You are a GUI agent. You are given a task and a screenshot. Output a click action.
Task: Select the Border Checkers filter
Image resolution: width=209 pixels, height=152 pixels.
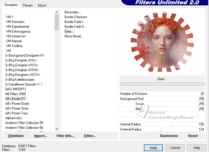pos(76,17)
